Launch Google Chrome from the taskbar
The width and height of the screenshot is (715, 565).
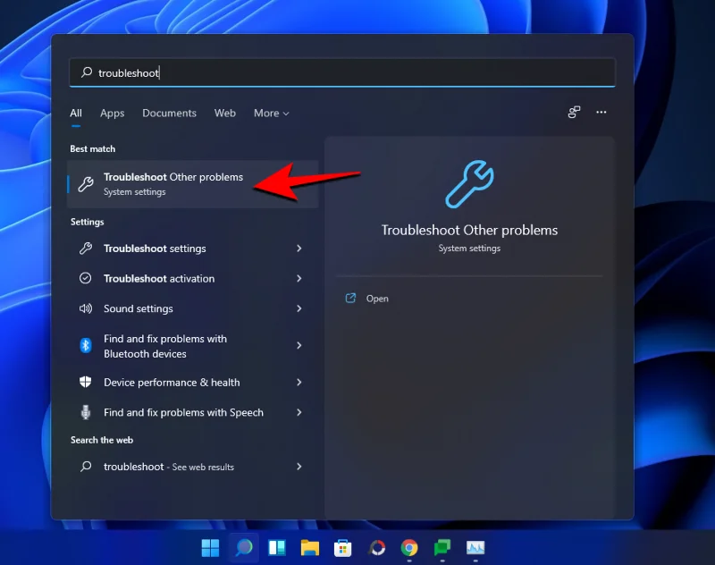point(410,548)
